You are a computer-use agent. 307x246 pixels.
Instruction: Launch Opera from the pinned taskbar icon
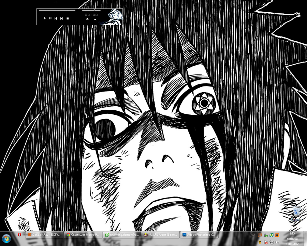point(19,235)
